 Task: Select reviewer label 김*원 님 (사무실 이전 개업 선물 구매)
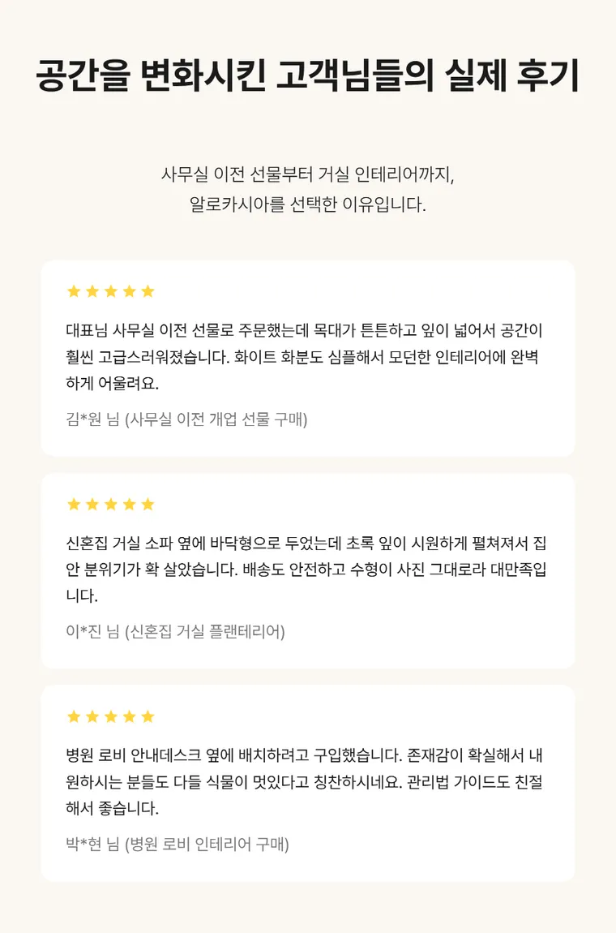pos(186,419)
